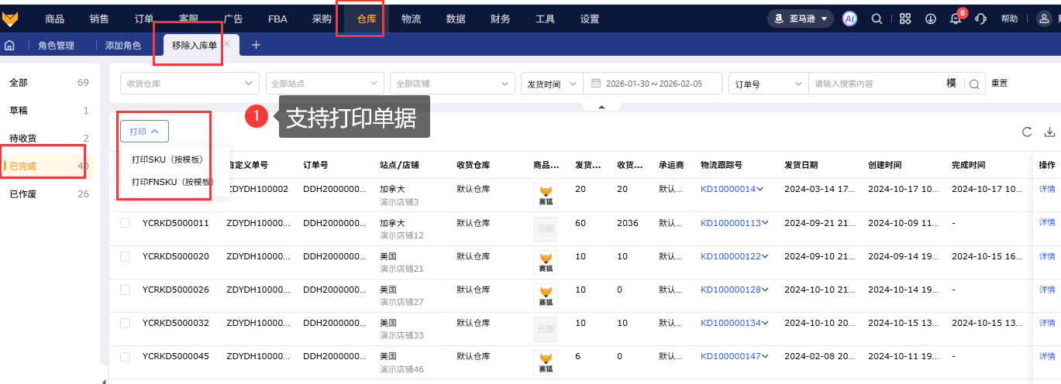Screen dimensions: 1061x384
Task: Open the 物流 top menu
Action: (412, 19)
